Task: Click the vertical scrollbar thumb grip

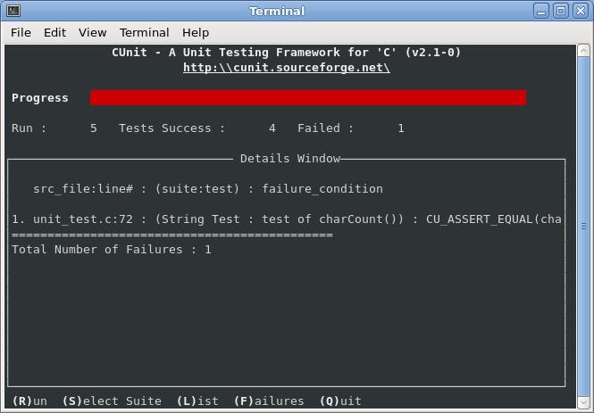Action: coord(583,227)
